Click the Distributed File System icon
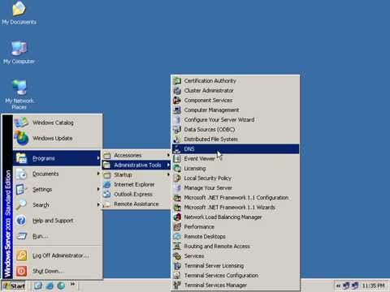The height and width of the screenshot is (292, 390). pyautogui.click(x=177, y=139)
